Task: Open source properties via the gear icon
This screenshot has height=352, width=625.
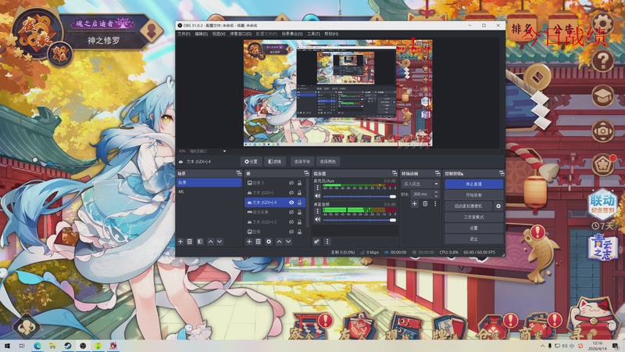Action: point(269,242)
